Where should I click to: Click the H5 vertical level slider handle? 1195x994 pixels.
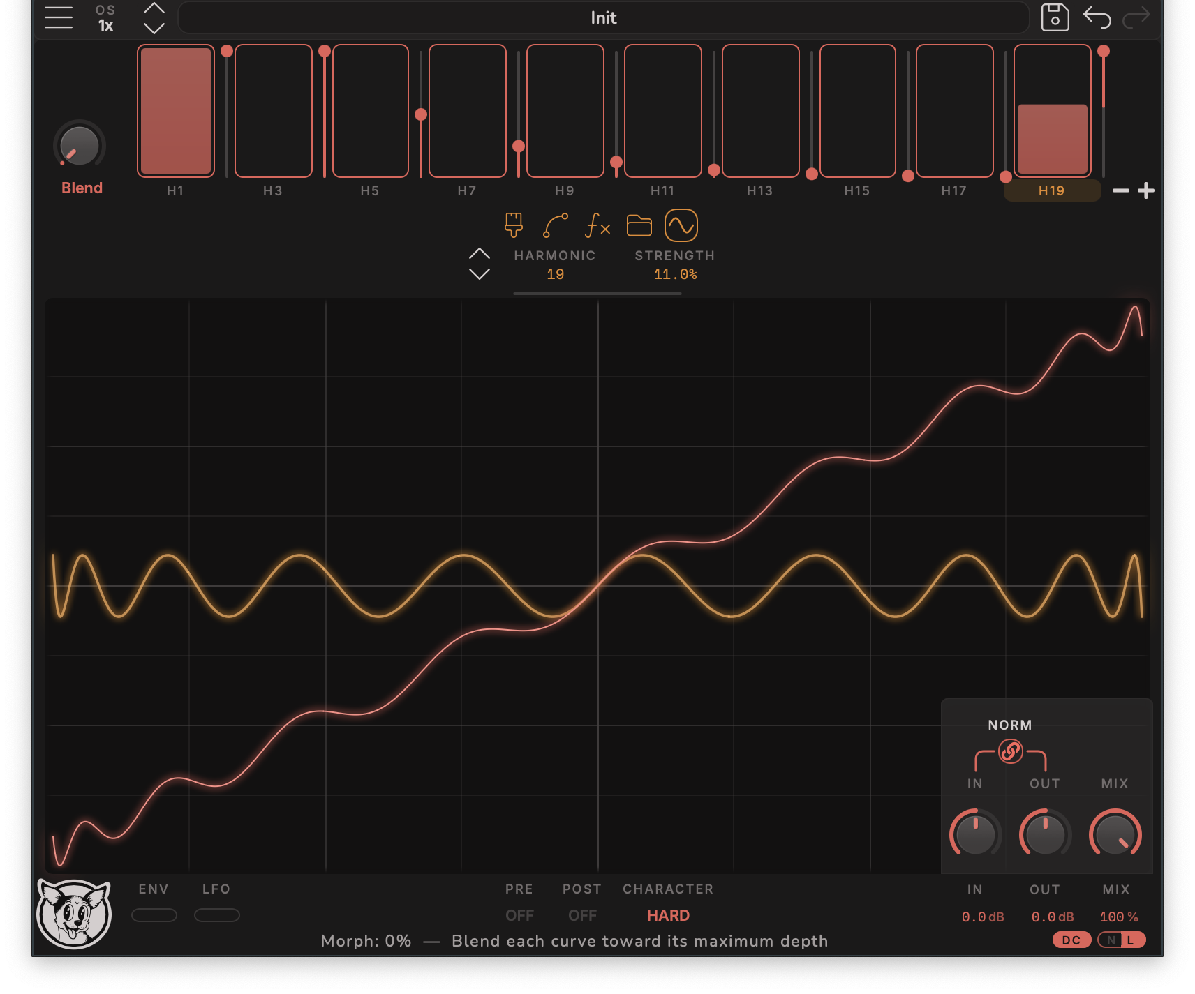point(421,114)
